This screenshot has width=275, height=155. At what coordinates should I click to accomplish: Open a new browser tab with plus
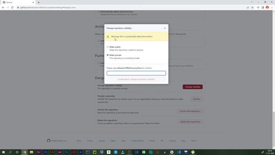coord(39,3)
